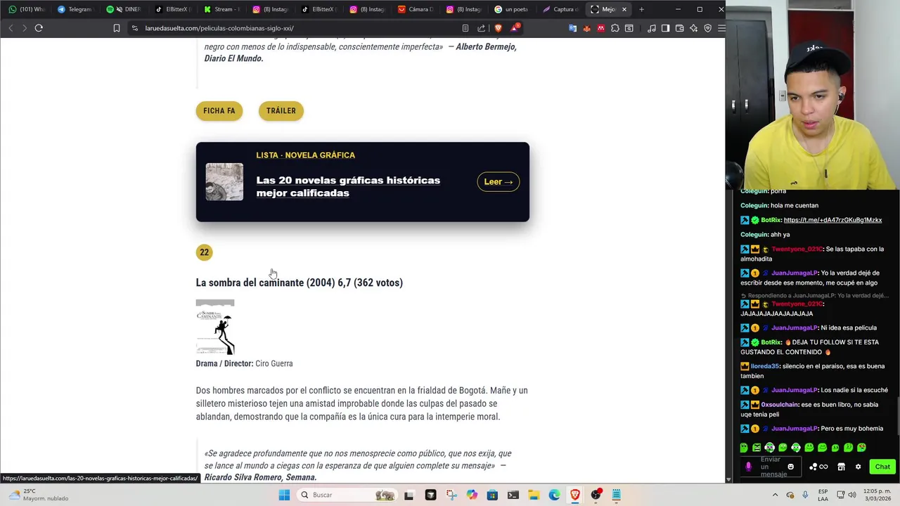The width and height of the screenshot is (900, 506).
Task: Open a new tab with plus button
Action: click(641, 9)
